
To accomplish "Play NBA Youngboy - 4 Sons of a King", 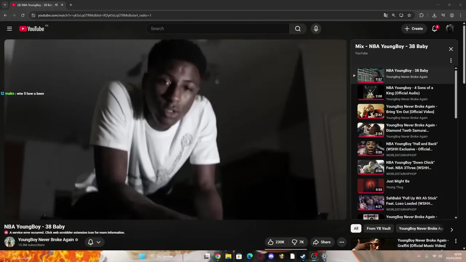I will click(403, 93).
